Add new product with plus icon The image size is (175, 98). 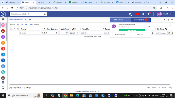pyautogui.click(x=165, y=19)
